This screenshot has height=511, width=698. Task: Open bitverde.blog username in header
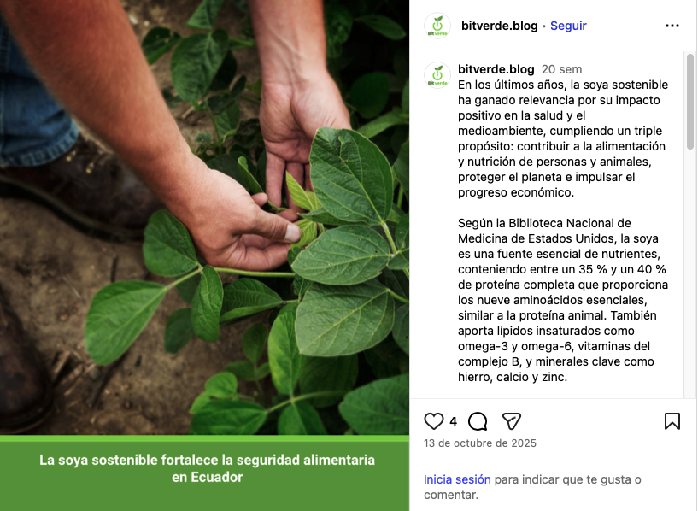[x=500, y=26]
